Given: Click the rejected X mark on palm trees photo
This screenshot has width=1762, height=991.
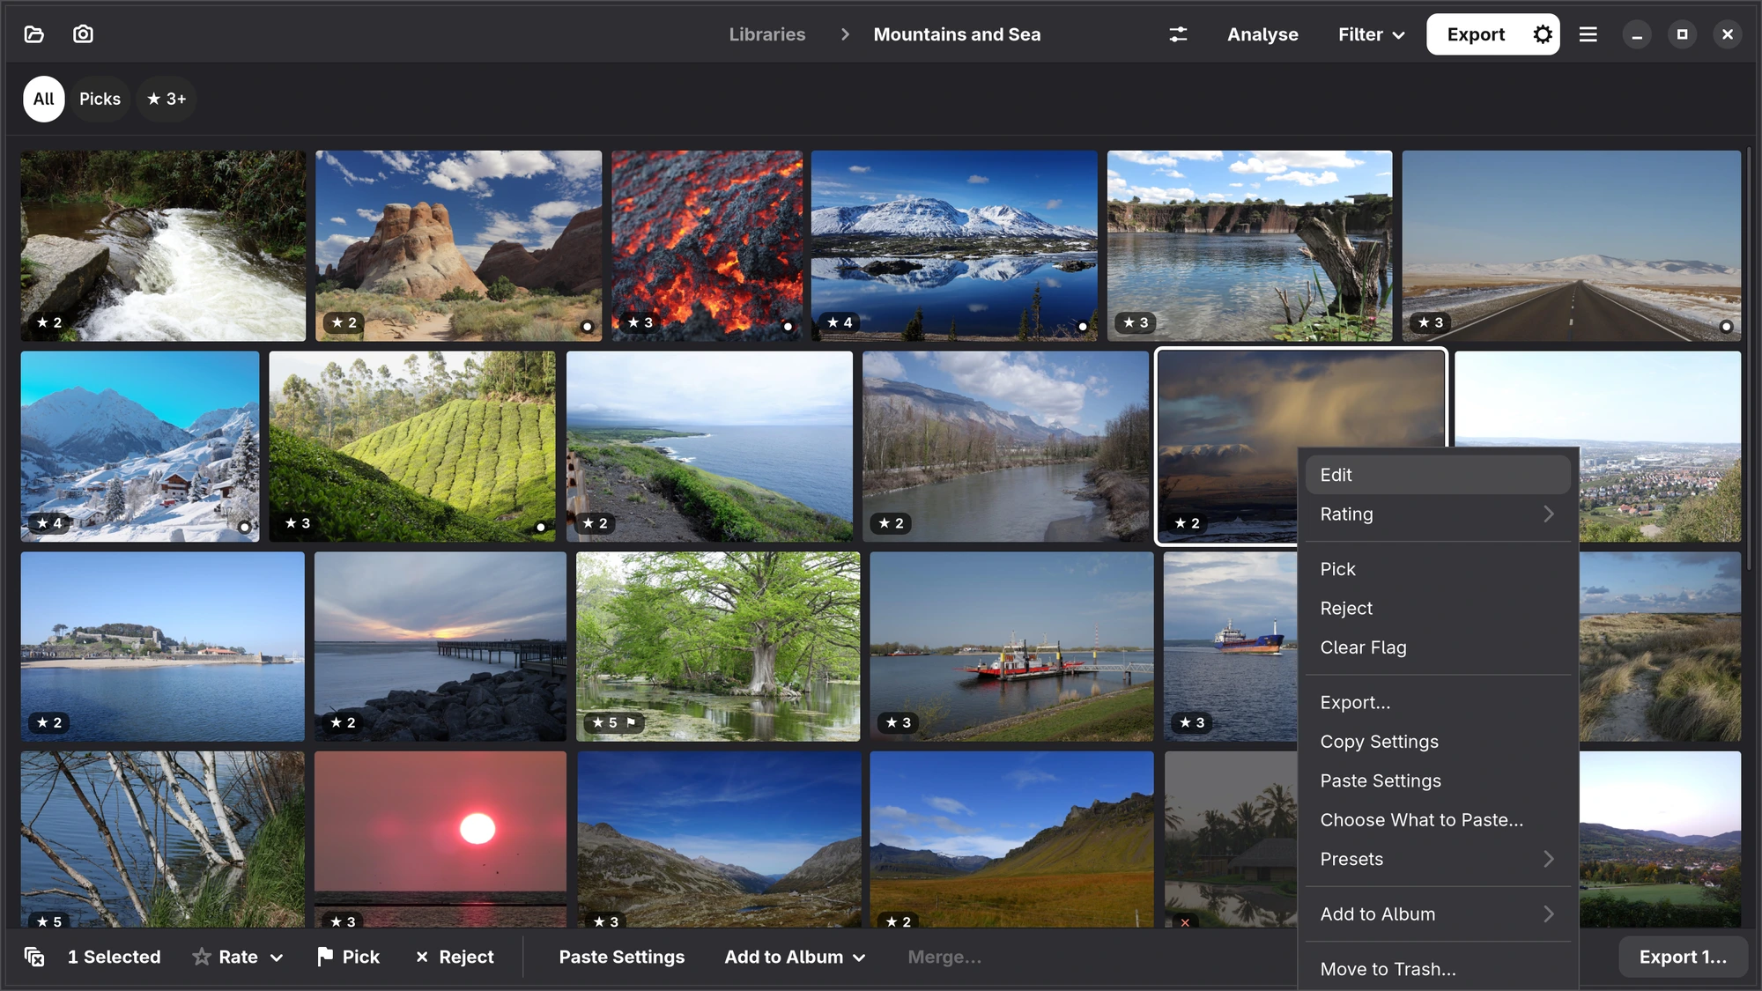Looking at the screenshot, I should point(1185,922).
